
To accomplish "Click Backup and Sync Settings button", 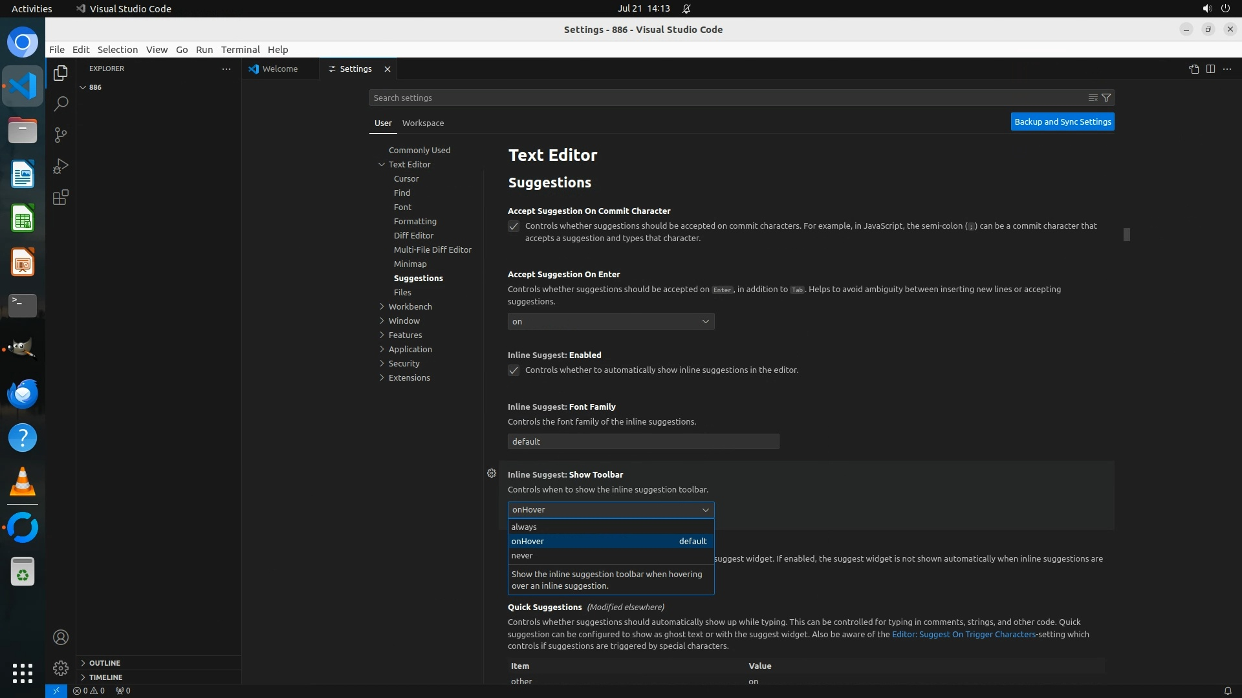I will point(1062,122).
